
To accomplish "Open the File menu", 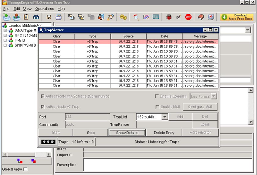I will [x=6, y=9].
